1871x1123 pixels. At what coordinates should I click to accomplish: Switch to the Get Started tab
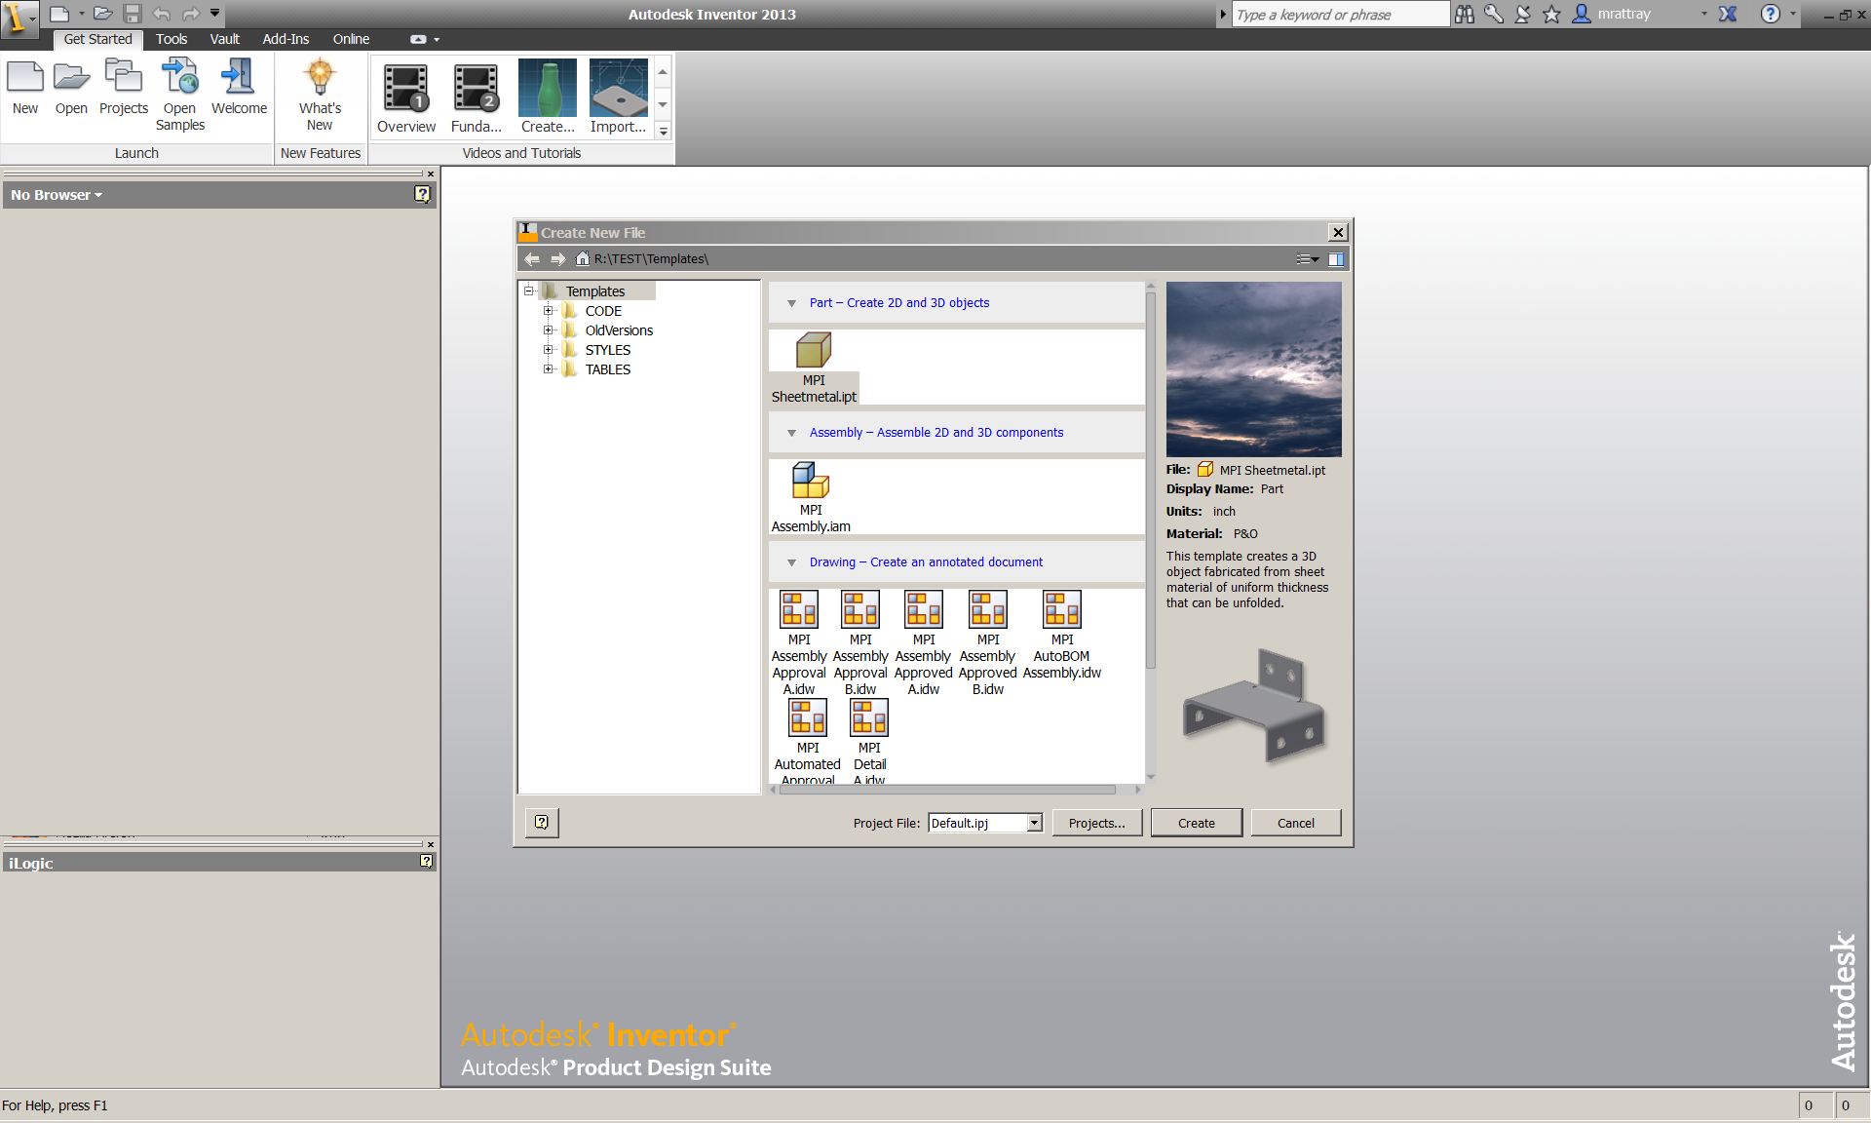(x=97, y=39)
